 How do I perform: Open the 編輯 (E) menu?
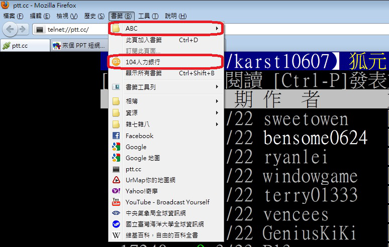point(40,16)
